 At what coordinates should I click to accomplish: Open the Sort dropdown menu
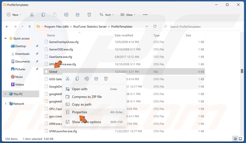click(106, 15)
